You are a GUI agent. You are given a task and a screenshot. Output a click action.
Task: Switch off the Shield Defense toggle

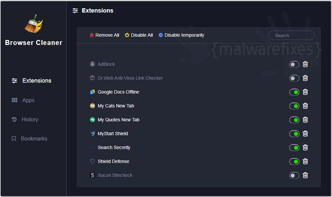[294, 161]
